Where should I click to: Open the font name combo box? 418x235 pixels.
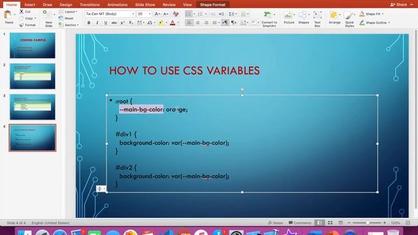[110, 14]
